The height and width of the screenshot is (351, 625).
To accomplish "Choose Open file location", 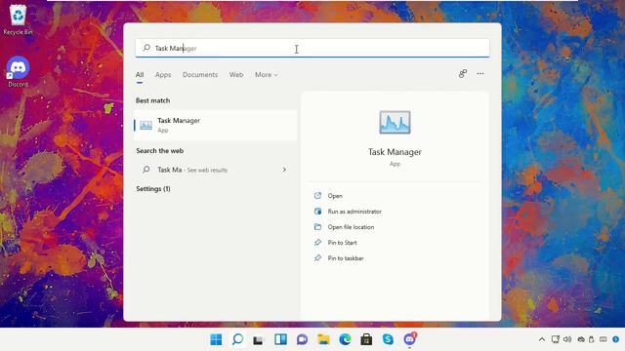I will click(351, 227).
